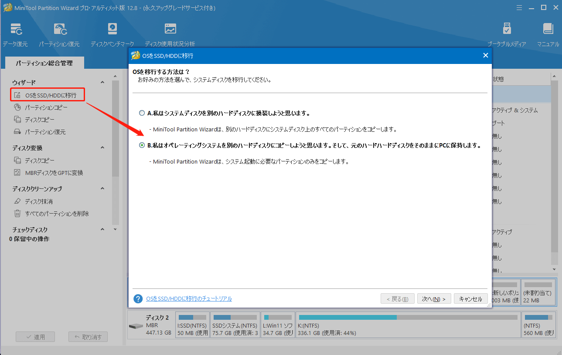Select K:(NTFS) 336.1 GB partition block
This screenshot has width=562, height=355.
click(408, 325)
